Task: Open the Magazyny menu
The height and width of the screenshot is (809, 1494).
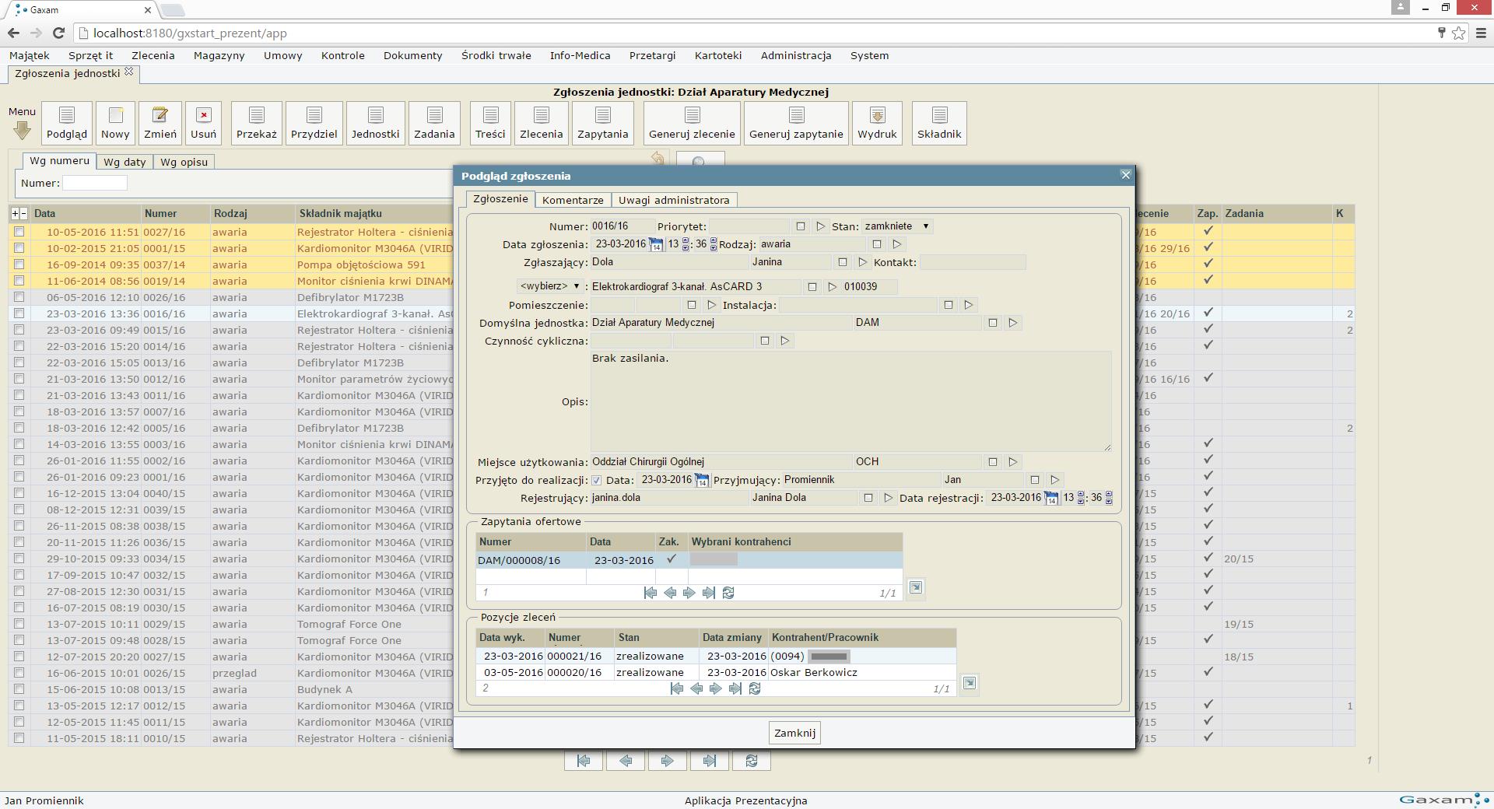Action: (219, 55)
